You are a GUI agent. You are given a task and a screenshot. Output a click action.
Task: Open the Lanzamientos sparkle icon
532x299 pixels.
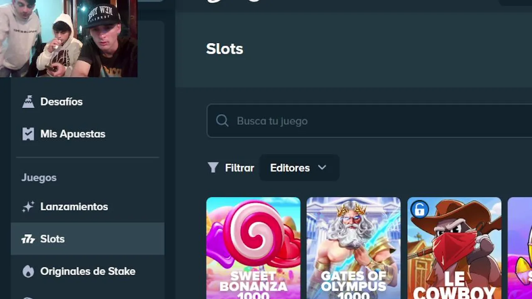pos(28,207)
